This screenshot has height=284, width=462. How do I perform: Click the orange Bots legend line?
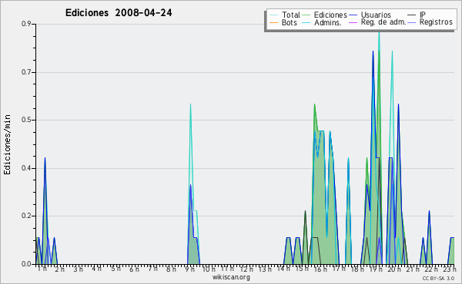pos(273,22)
